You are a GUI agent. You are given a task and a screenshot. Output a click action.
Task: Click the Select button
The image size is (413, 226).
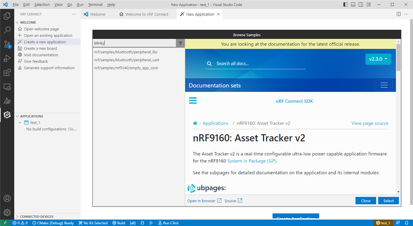tap(388, 201)
